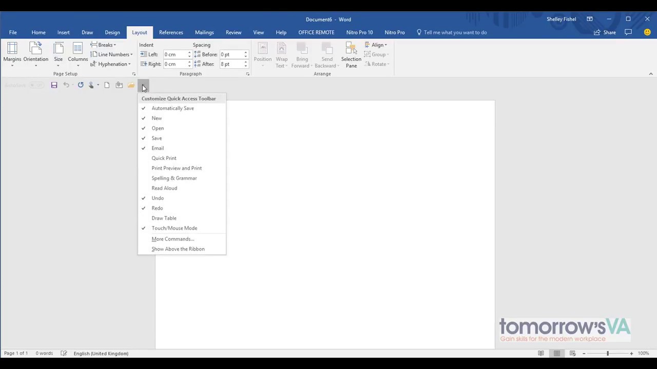The height and width of the screenshot is (369, 657).
Task: Open the File tab
Action: point(13,32)
